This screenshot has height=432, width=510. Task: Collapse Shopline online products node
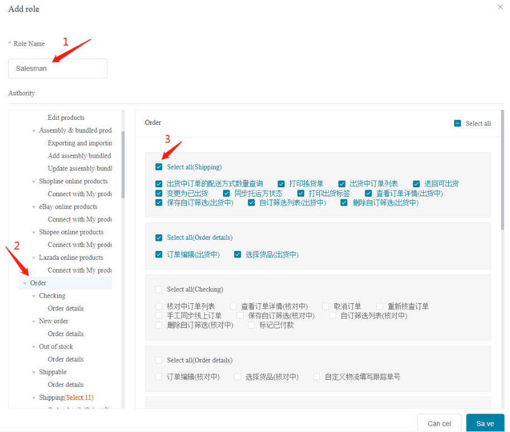[33, 182]
